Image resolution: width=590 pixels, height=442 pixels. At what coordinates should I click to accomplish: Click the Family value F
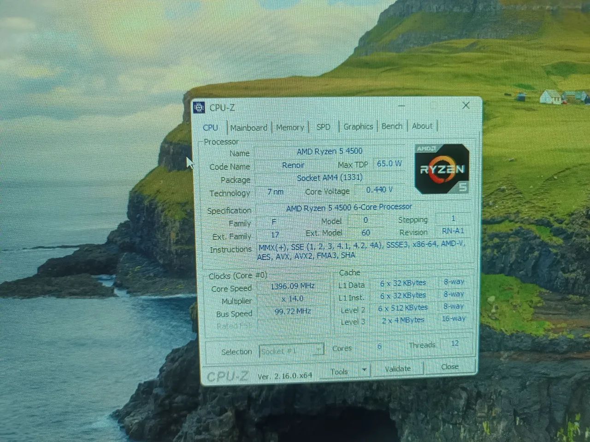(x=274, y=222)
